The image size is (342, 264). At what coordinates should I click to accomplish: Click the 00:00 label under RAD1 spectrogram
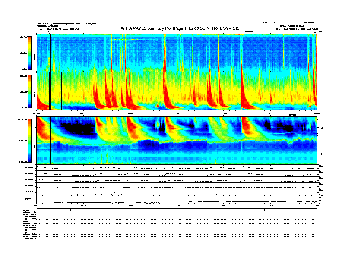pyautogui.click(x=36, y=113)
